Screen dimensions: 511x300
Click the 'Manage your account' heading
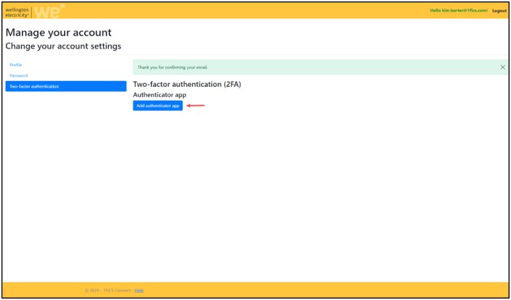tap(59, 33)
